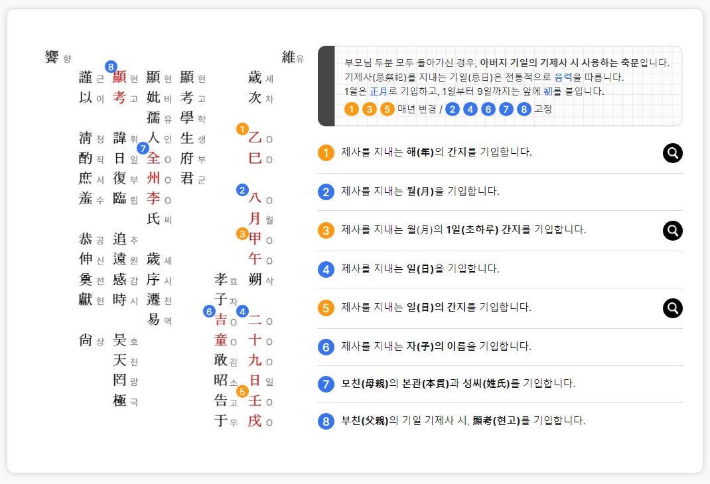Click marker 3 beside red 甲 character

242,234
